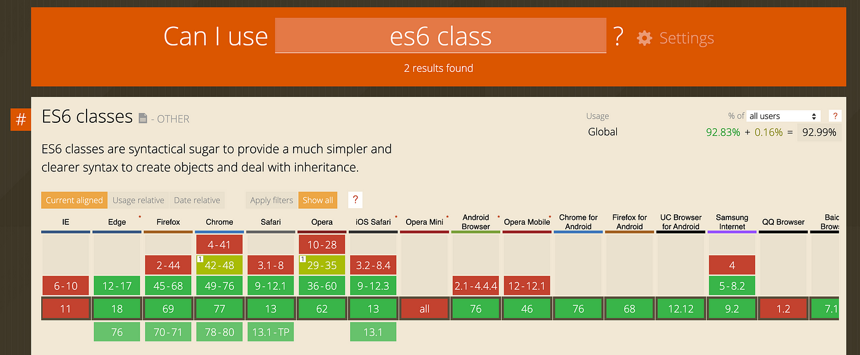
Task: Click the IE browser column header
Action: pos(66,222)
